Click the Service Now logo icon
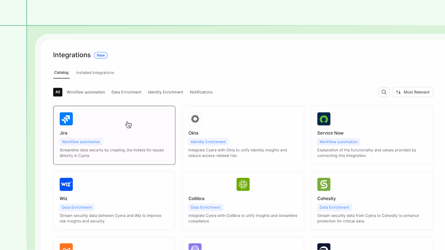Screen dimensions: 445x250 click(324, 119)
